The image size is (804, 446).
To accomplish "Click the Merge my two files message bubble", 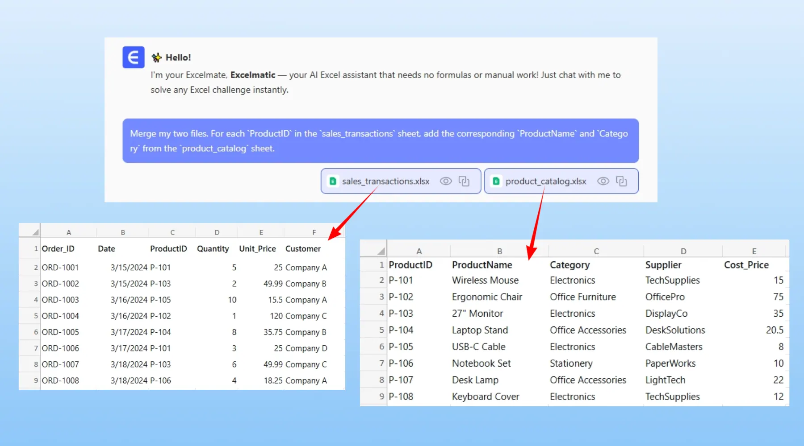I will [x=380, y=141].
